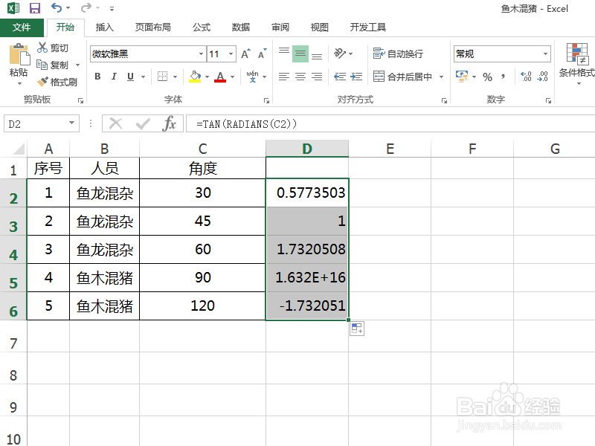
Task: Apply percent style format
Action: click(x=487, y=77)
